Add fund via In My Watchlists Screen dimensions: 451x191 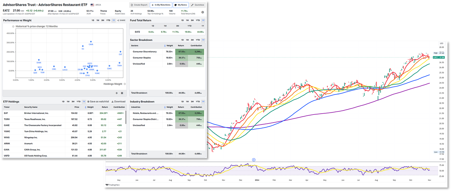coord(160,5)
